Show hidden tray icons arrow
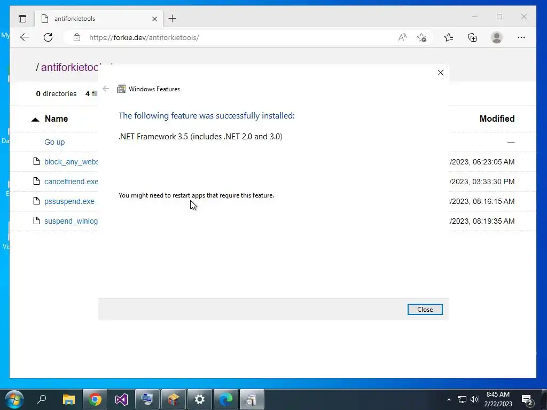The image size is (547, 410). (449, 399)
